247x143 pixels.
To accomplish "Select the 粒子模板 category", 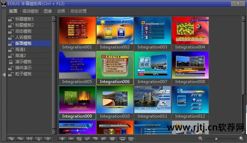I will [29, 74].
